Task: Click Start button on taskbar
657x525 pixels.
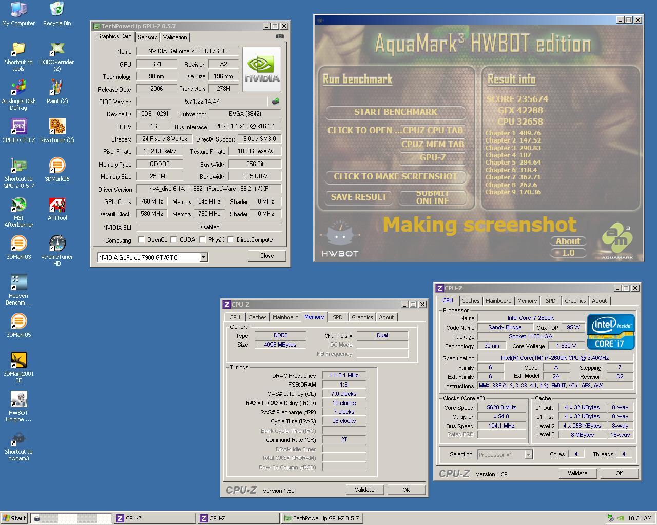Action: point(14,518)
